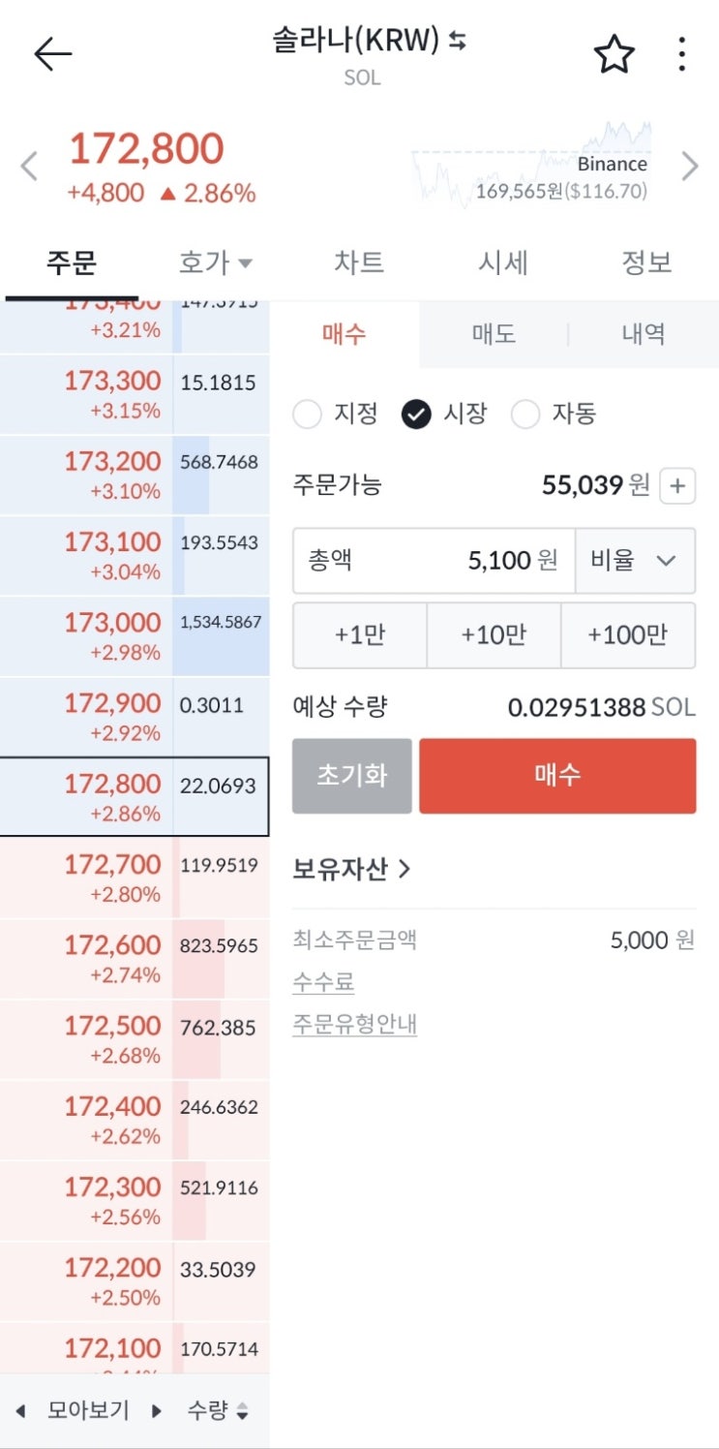
Task: Open the three-dot more options menu
Action: pyautogui.click(x=682, y=54)
